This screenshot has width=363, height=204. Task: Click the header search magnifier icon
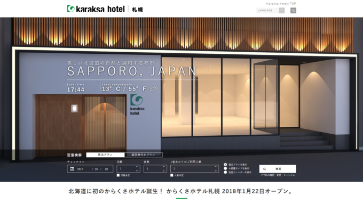293,11
